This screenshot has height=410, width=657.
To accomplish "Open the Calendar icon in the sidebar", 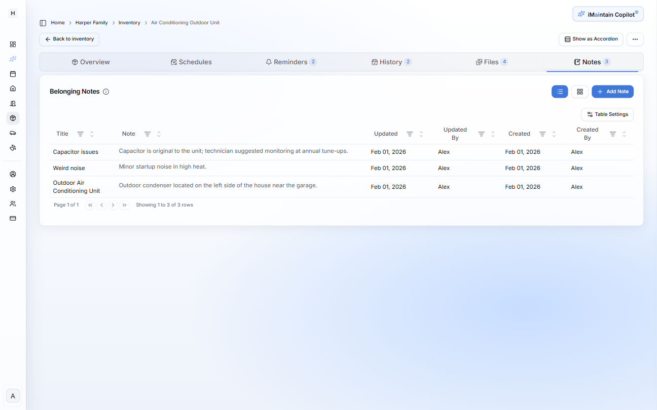I will pos(13,73).
